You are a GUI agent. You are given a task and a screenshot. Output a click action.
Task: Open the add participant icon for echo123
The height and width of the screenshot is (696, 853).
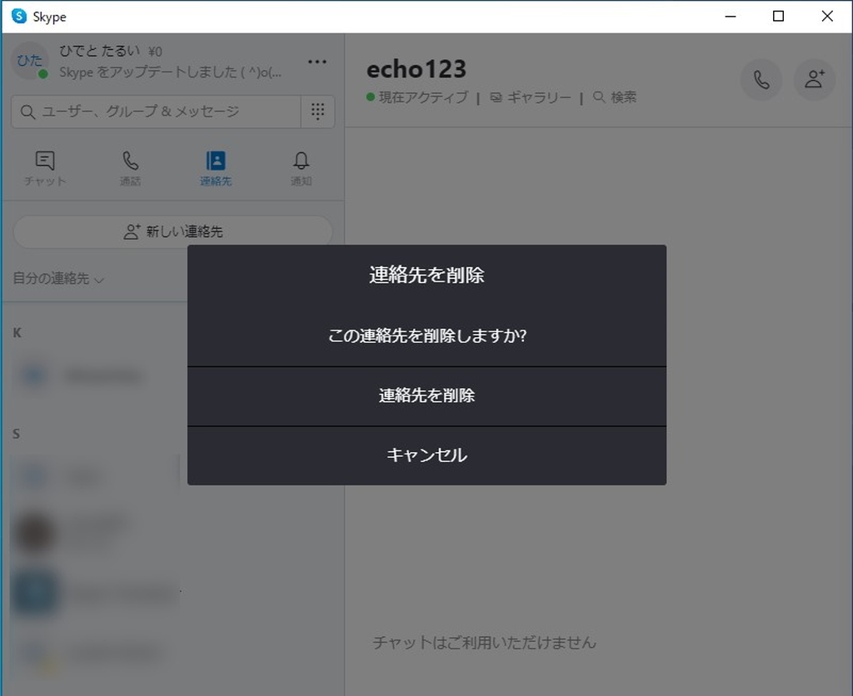click(x=814, y=80)
